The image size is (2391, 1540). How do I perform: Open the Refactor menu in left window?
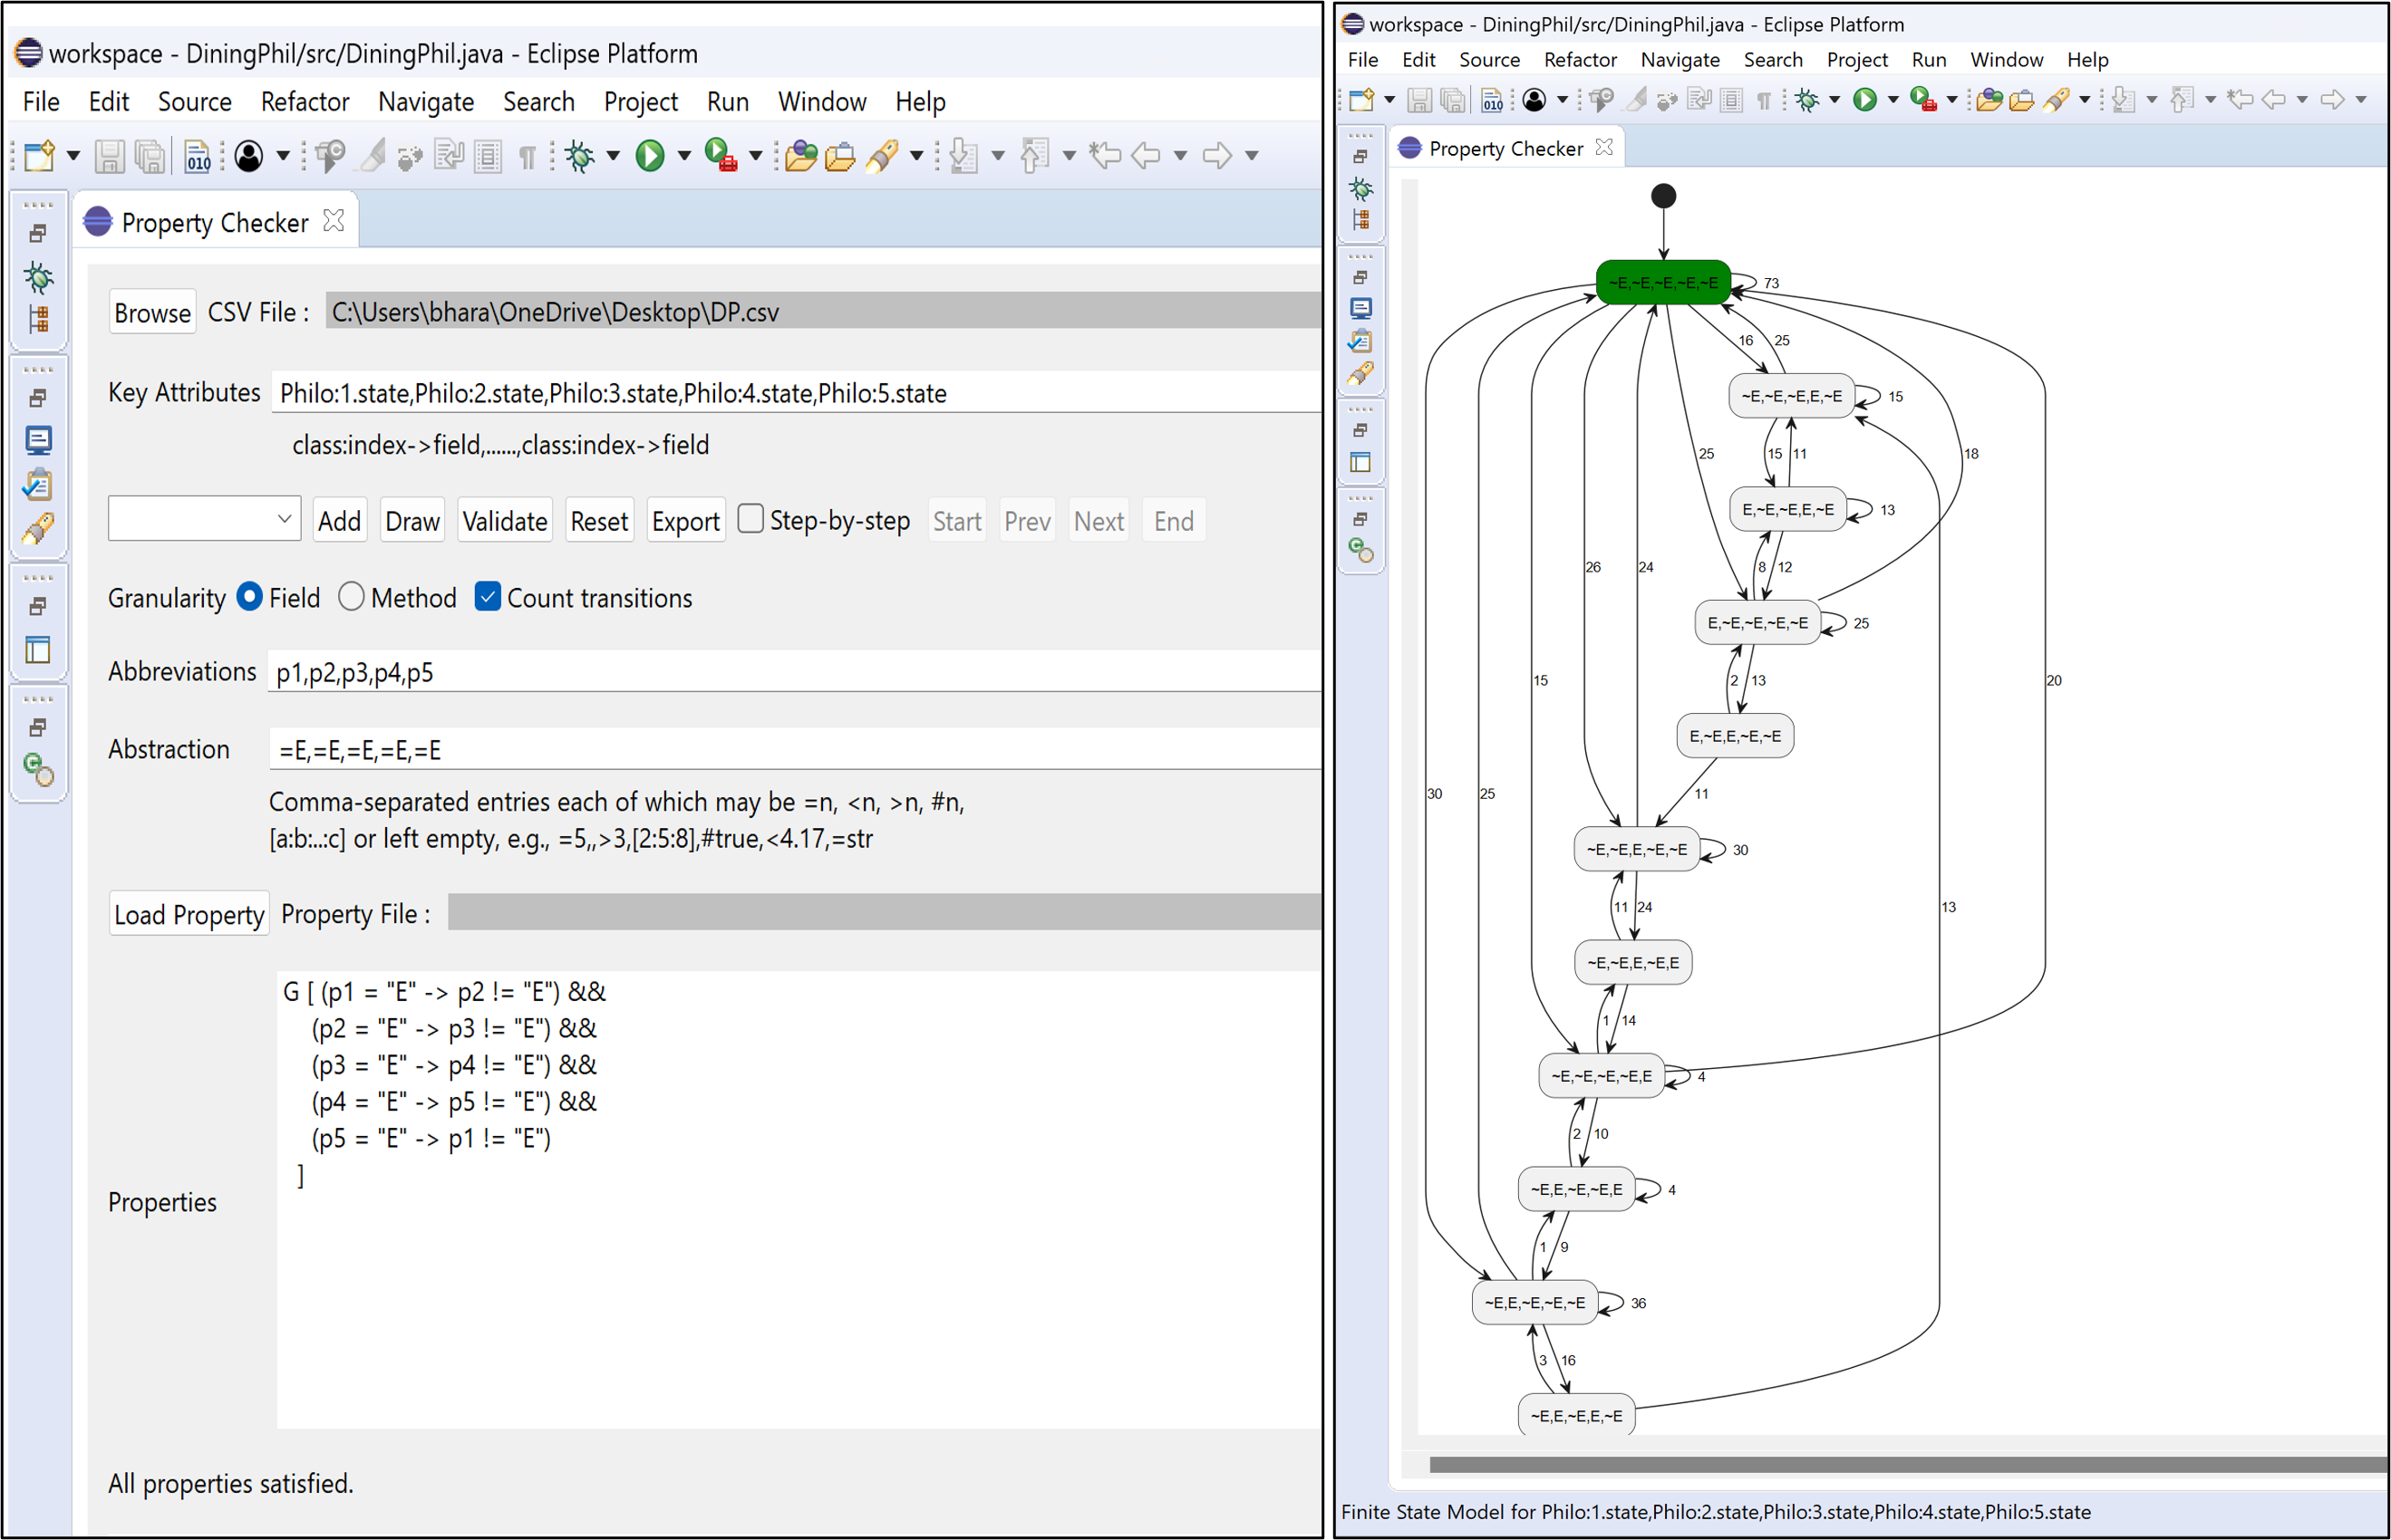click(x=305, y=102)
